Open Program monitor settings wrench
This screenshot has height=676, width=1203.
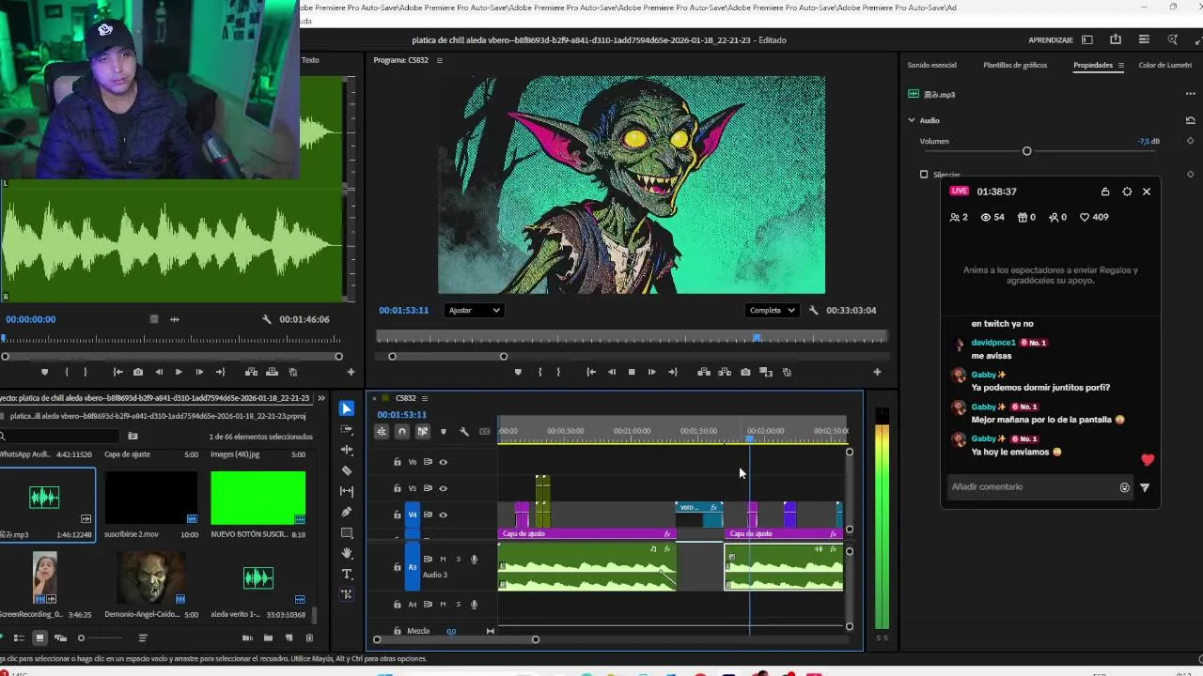tap(814, 311)
